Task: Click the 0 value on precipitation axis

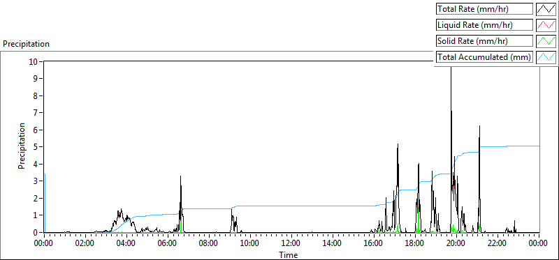Action: pos(36,233)
